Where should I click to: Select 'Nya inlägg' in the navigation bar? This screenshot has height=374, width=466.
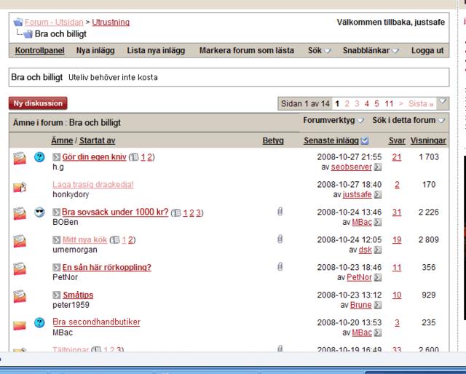click(95, 51)
